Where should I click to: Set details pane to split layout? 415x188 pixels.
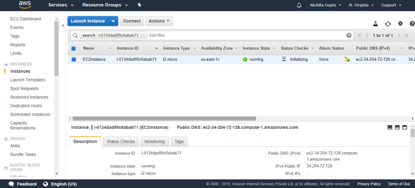pos(397,127)
